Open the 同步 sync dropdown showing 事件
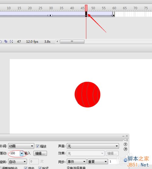Image resolution: width=152 pixels, height=169 pixels. tap(77, 161)
